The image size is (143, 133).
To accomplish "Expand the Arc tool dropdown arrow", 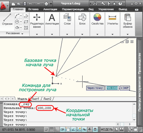I will (21, 16).
